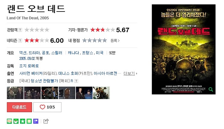The width and height of the screenshot is (224, 129).
Task: Click help icon next to 관람객
Action: (x=20, y=30)
